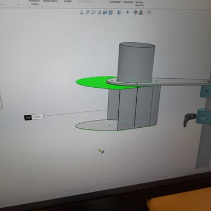Screen dimensions: 211x211
Task: Click the 'dużego złożenia' ribbon button
Action: (x=140, y=3)
